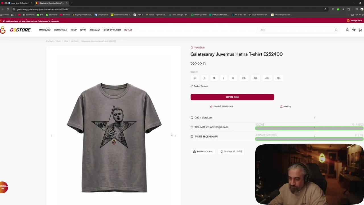Screen dimensions: 364x205
Task: Open the shopping cart icon
Action: 360,30
